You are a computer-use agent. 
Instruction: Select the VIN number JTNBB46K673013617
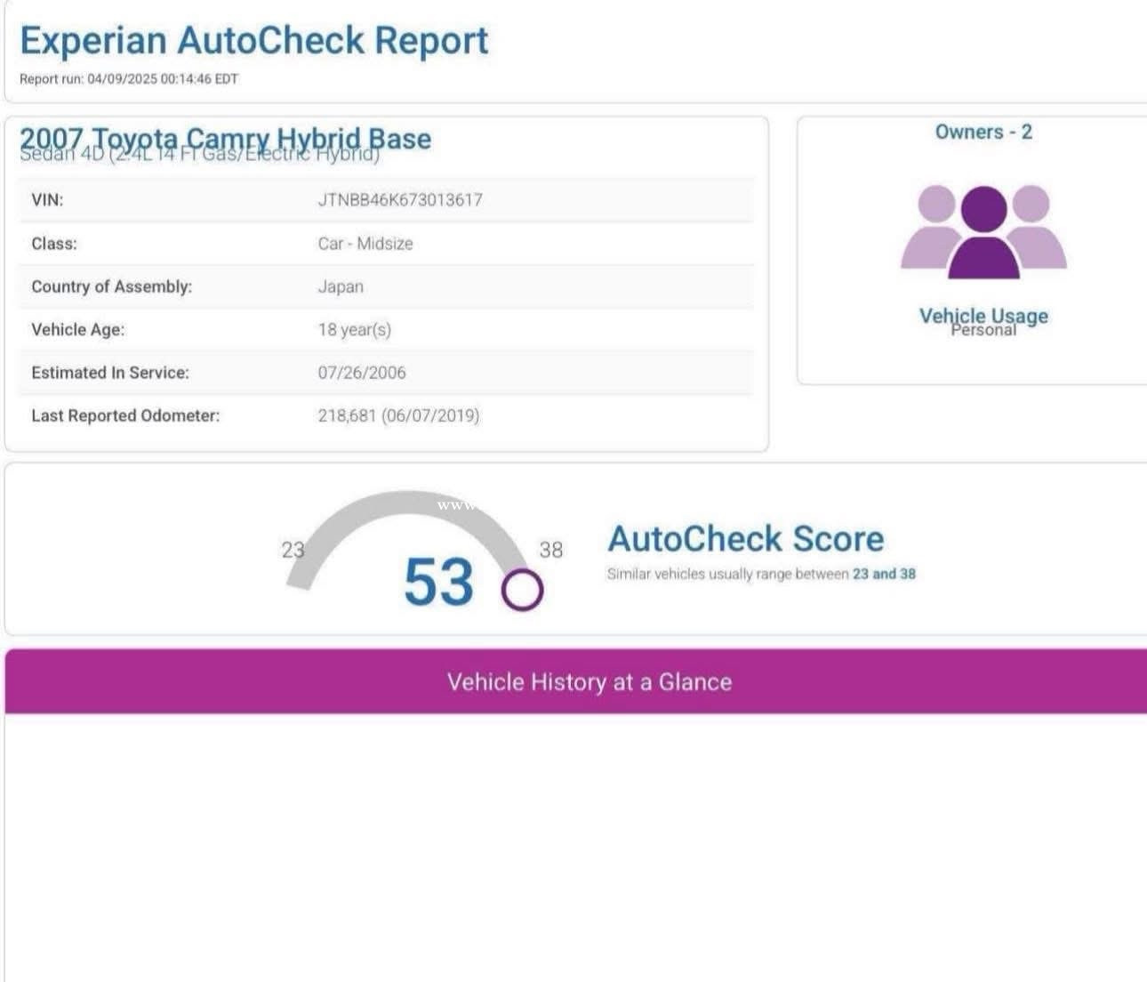pyautogui.click(x=400, y=200)
